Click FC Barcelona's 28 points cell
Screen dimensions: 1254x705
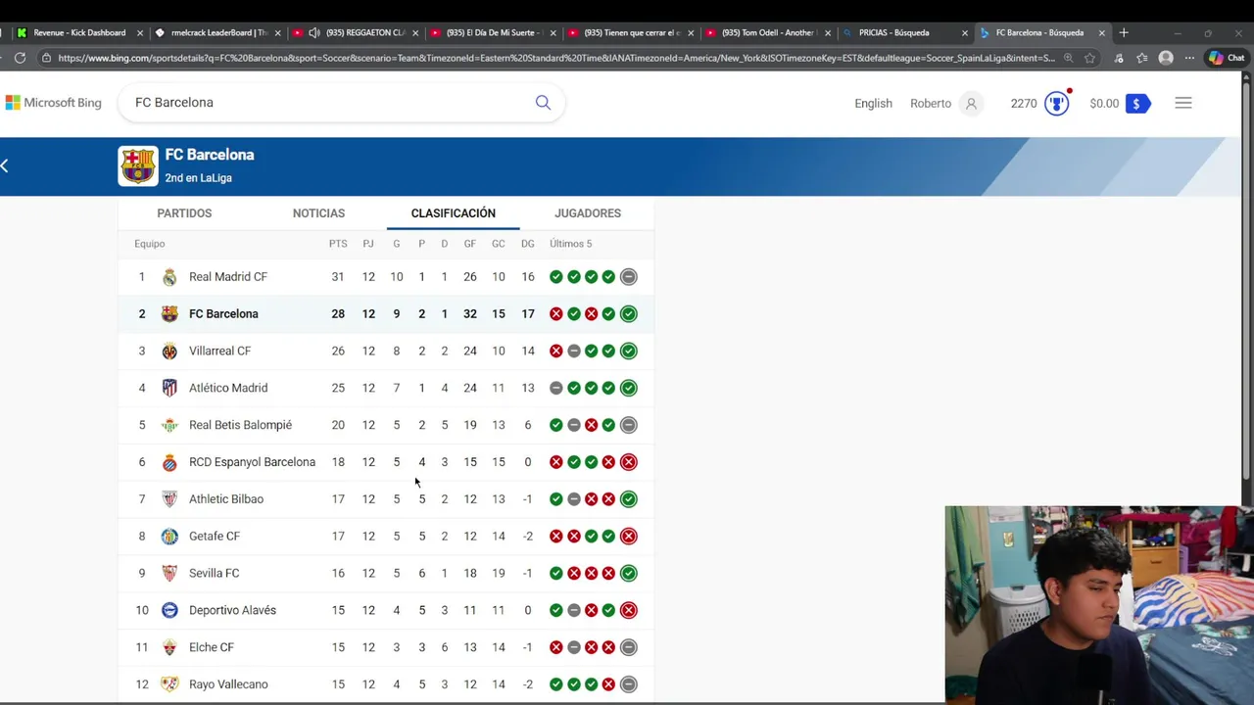coord(338,314)
